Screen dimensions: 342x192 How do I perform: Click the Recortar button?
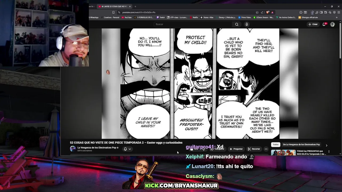click(x=254, y=149)
